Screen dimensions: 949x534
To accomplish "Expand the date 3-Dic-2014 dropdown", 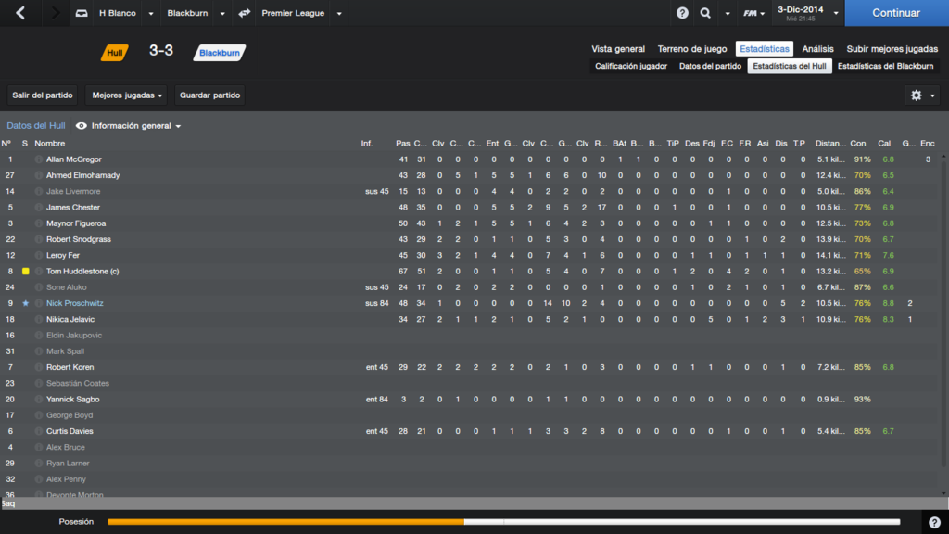I will pos(836,13).
